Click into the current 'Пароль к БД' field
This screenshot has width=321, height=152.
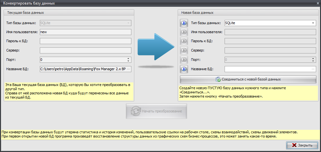85,41
